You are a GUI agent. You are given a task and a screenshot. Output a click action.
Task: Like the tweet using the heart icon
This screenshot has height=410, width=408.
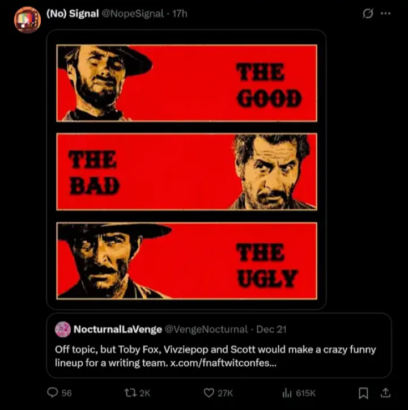pos(210,392)
